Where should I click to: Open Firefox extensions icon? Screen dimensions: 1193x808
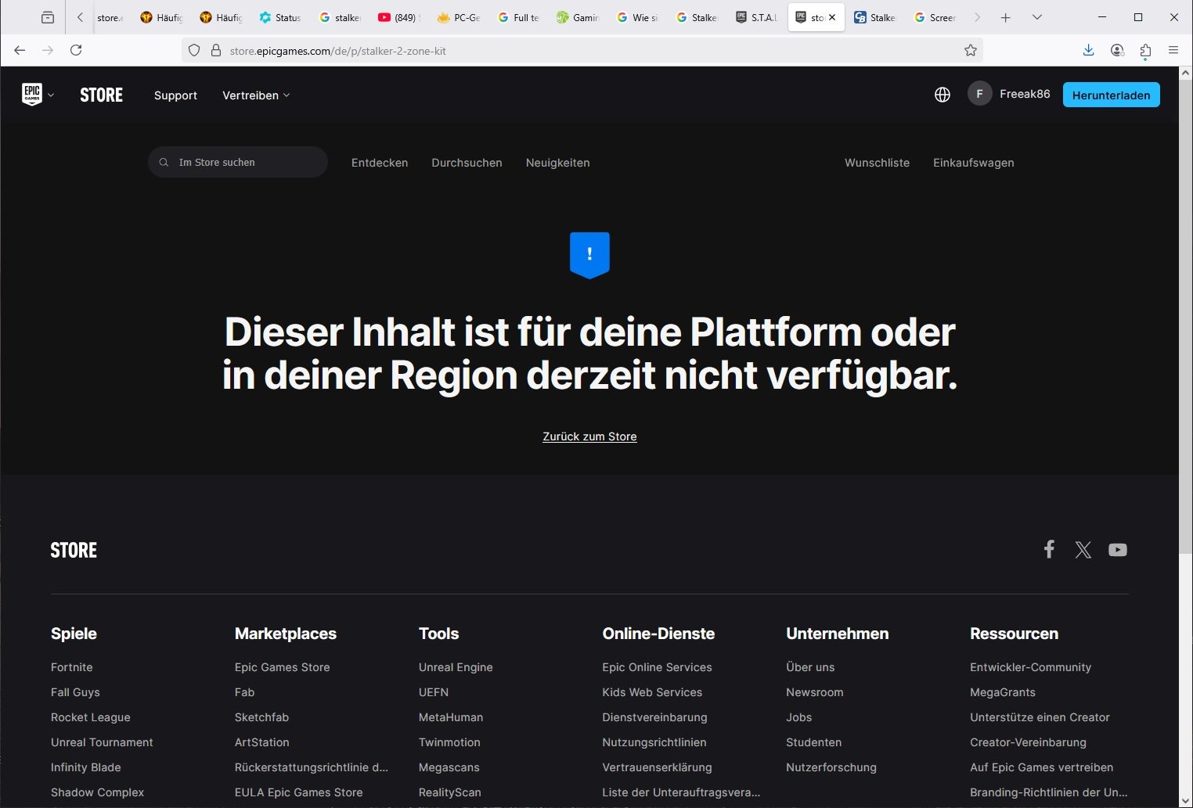pyautogui.click(x=1145, y=50)
